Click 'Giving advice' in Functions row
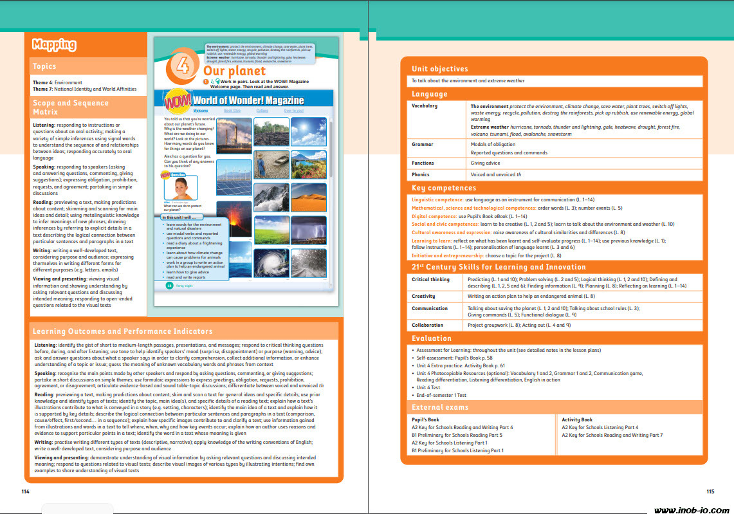 486,163
